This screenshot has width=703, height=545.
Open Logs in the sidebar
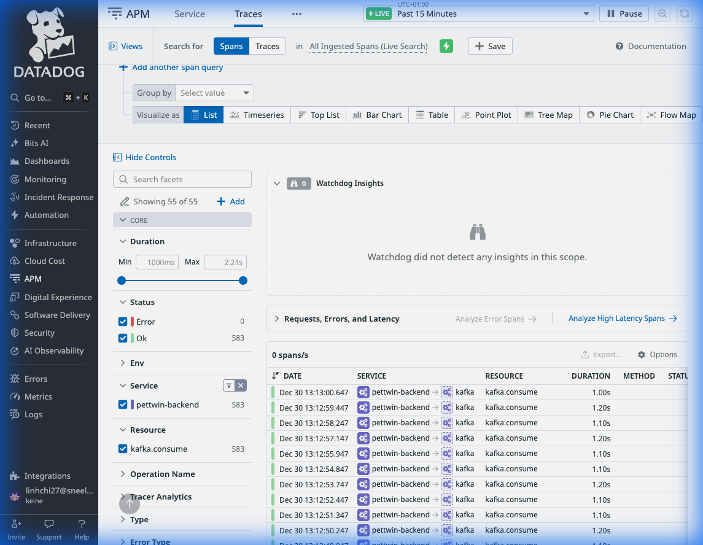[x=33, y=415]
